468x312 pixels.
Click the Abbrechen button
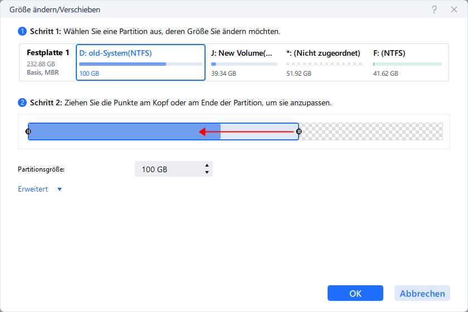(422, 293)
